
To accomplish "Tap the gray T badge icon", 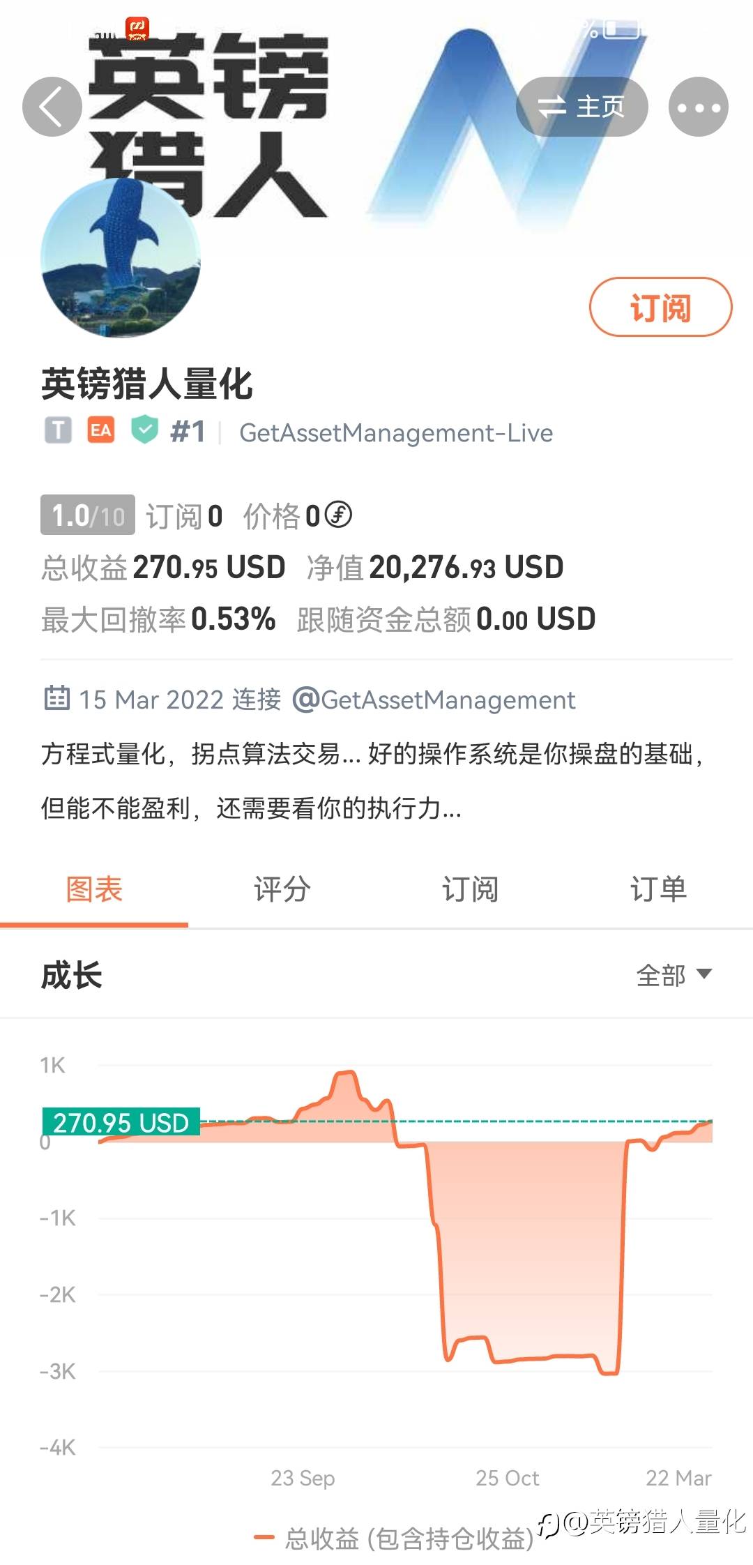I will click(59, 431).
